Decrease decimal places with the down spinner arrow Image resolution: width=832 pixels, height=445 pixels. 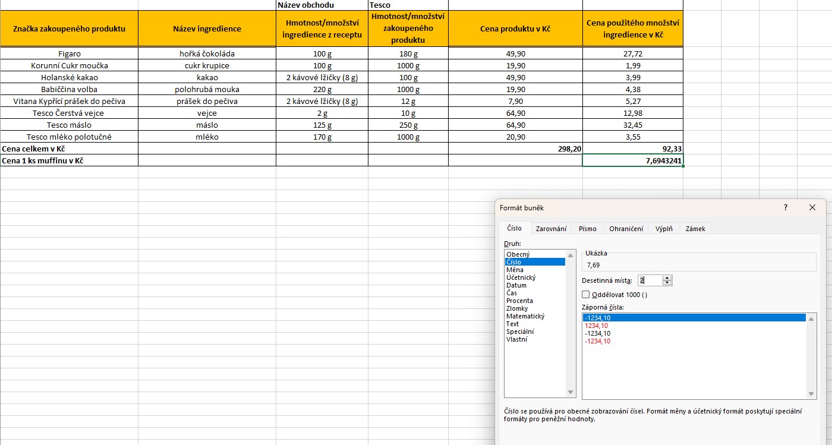pos(667,283)
